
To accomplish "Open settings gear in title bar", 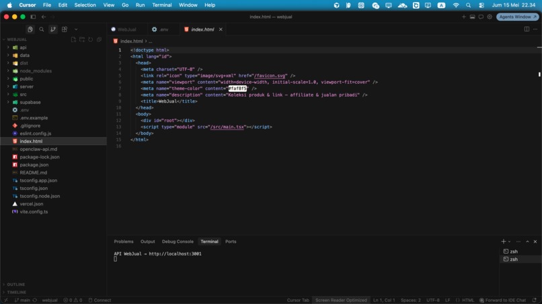I will point(490,17).
